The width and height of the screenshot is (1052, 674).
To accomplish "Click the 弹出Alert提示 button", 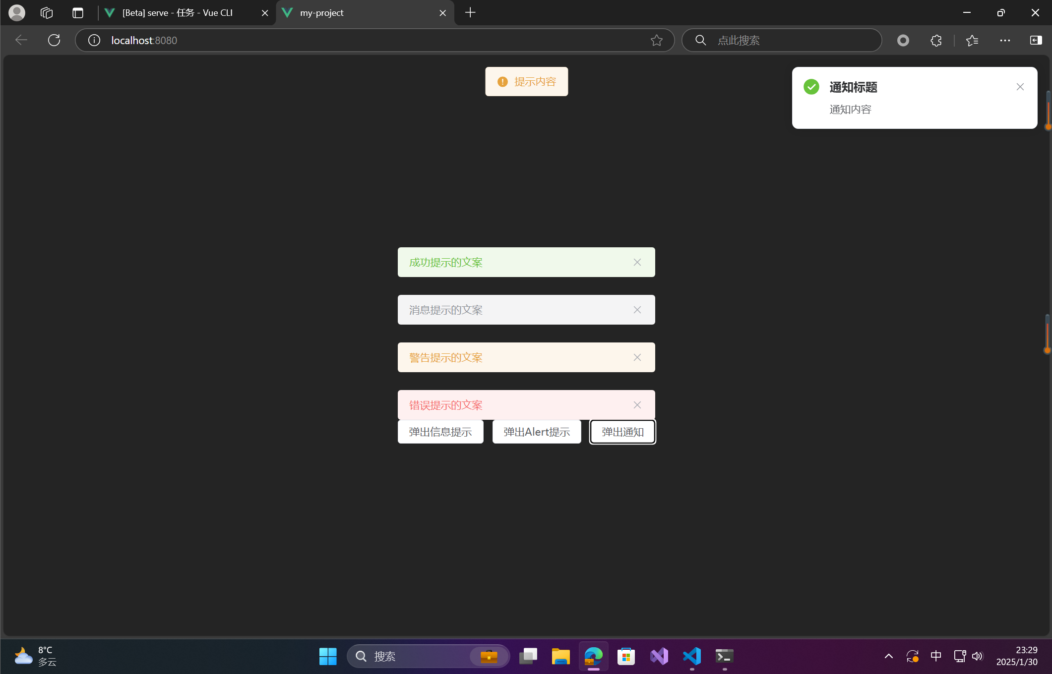I will point(536,432).
